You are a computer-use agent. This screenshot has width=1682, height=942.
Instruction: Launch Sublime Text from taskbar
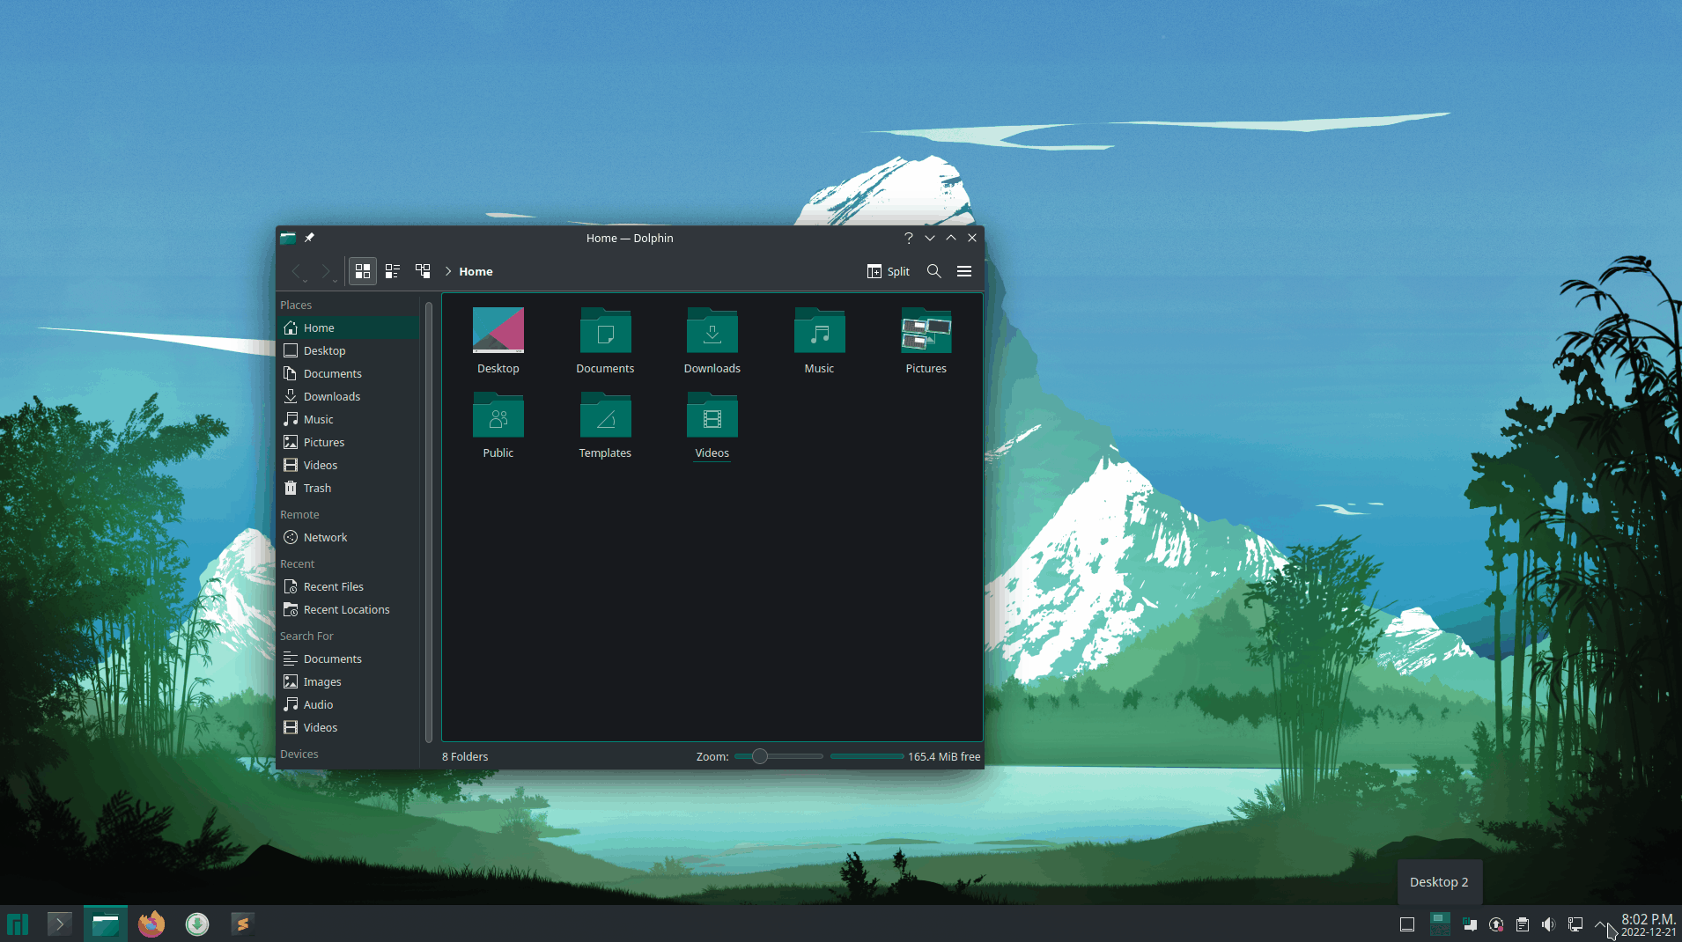coord(242,924)
